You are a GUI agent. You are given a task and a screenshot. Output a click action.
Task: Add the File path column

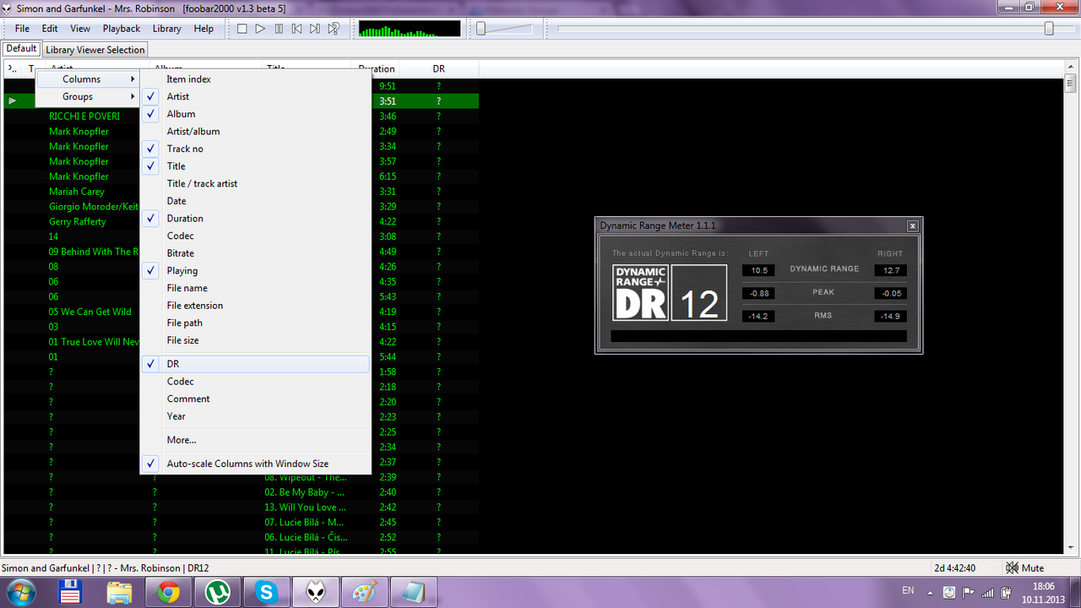[255, 323]
